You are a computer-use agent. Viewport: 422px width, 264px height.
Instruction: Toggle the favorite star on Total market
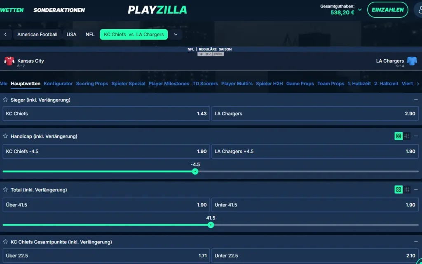(x=5, y=189)
